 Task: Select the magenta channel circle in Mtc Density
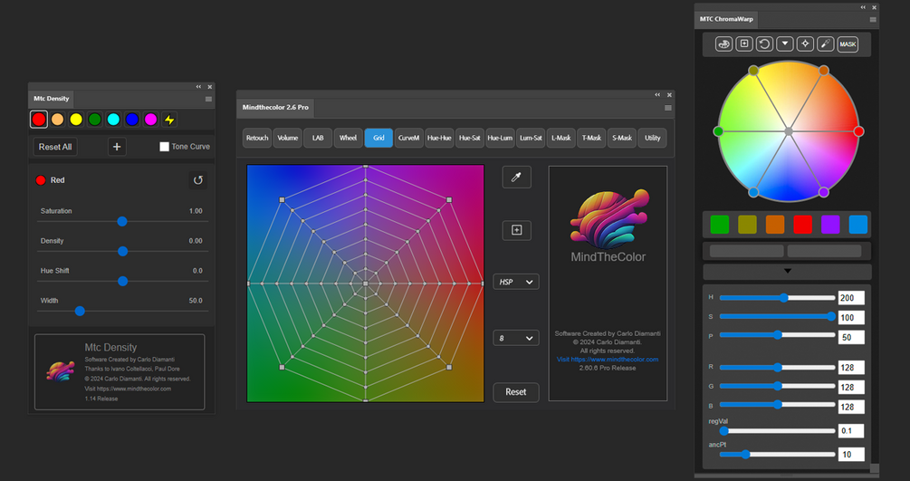click(150, 120)
